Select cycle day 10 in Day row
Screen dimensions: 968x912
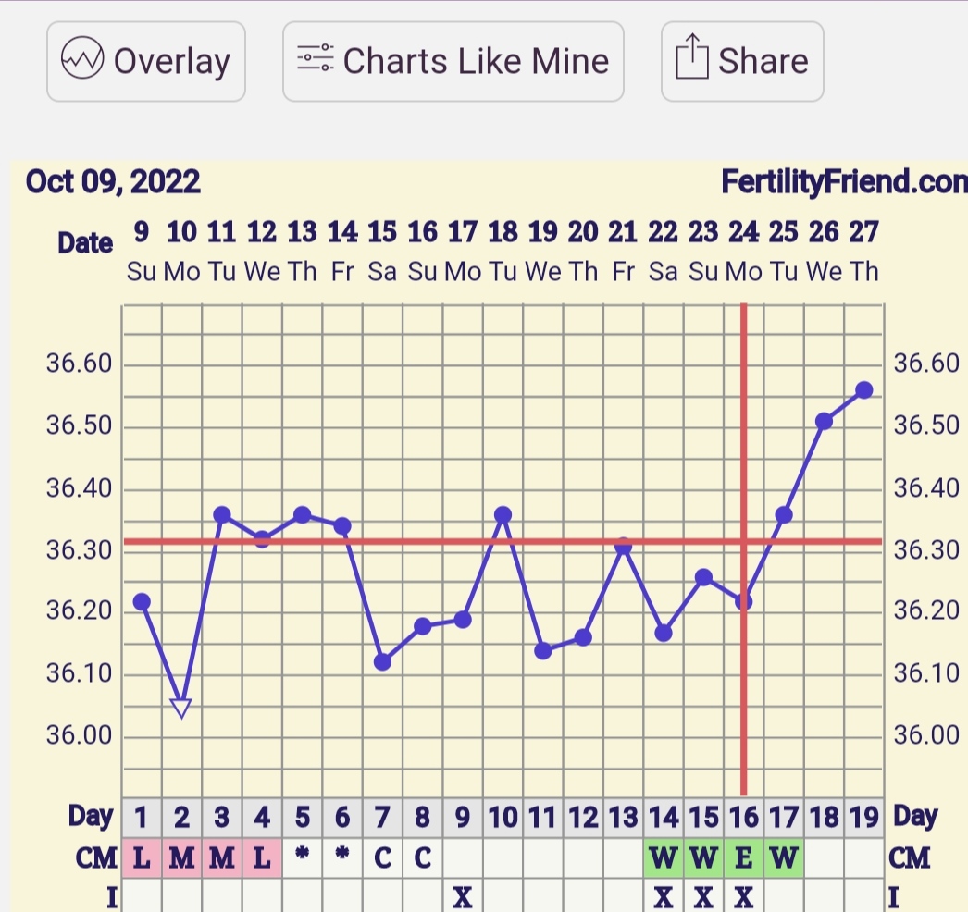tap(503, 818)
